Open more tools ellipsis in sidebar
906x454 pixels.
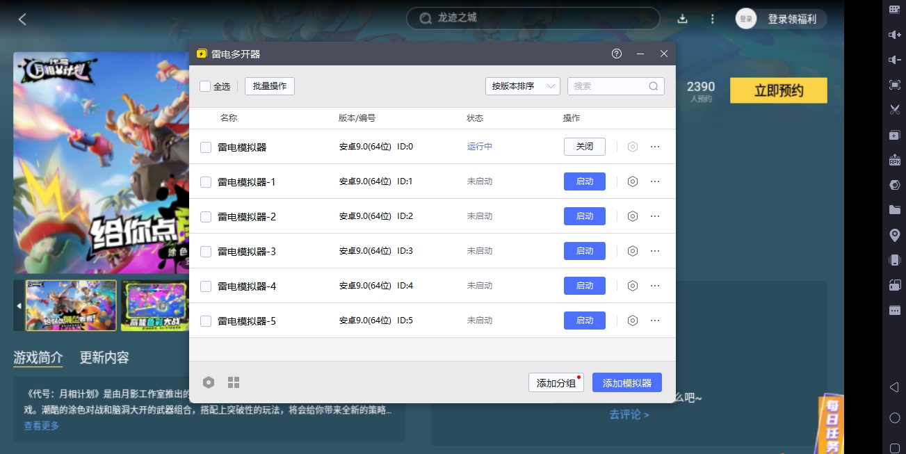coord(895,310)
